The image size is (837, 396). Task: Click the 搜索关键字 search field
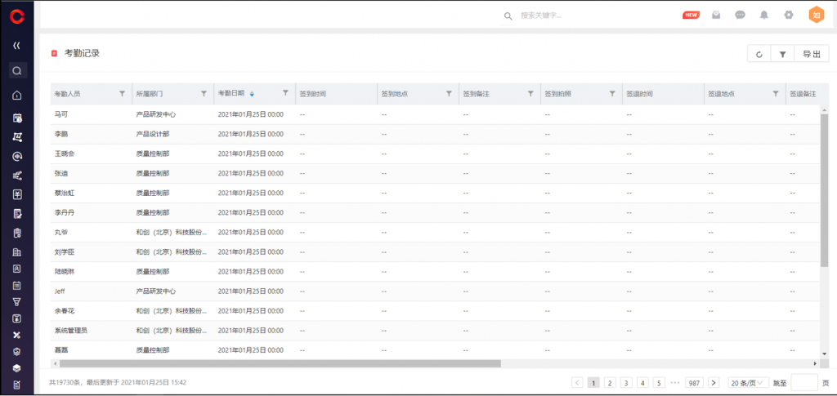(x=572, y=16)
